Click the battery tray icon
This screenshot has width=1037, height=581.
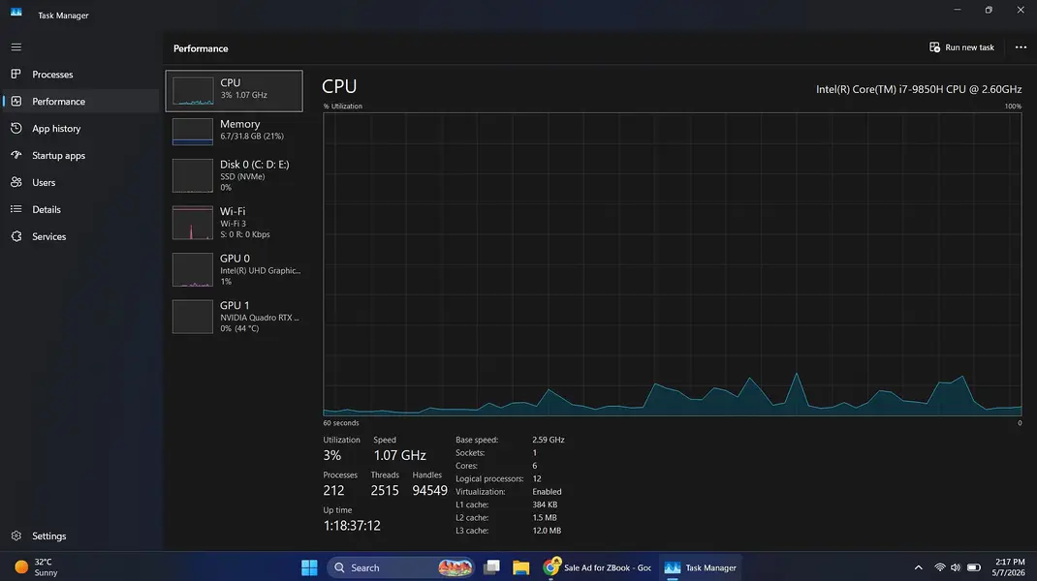click(x=973, y=567)
